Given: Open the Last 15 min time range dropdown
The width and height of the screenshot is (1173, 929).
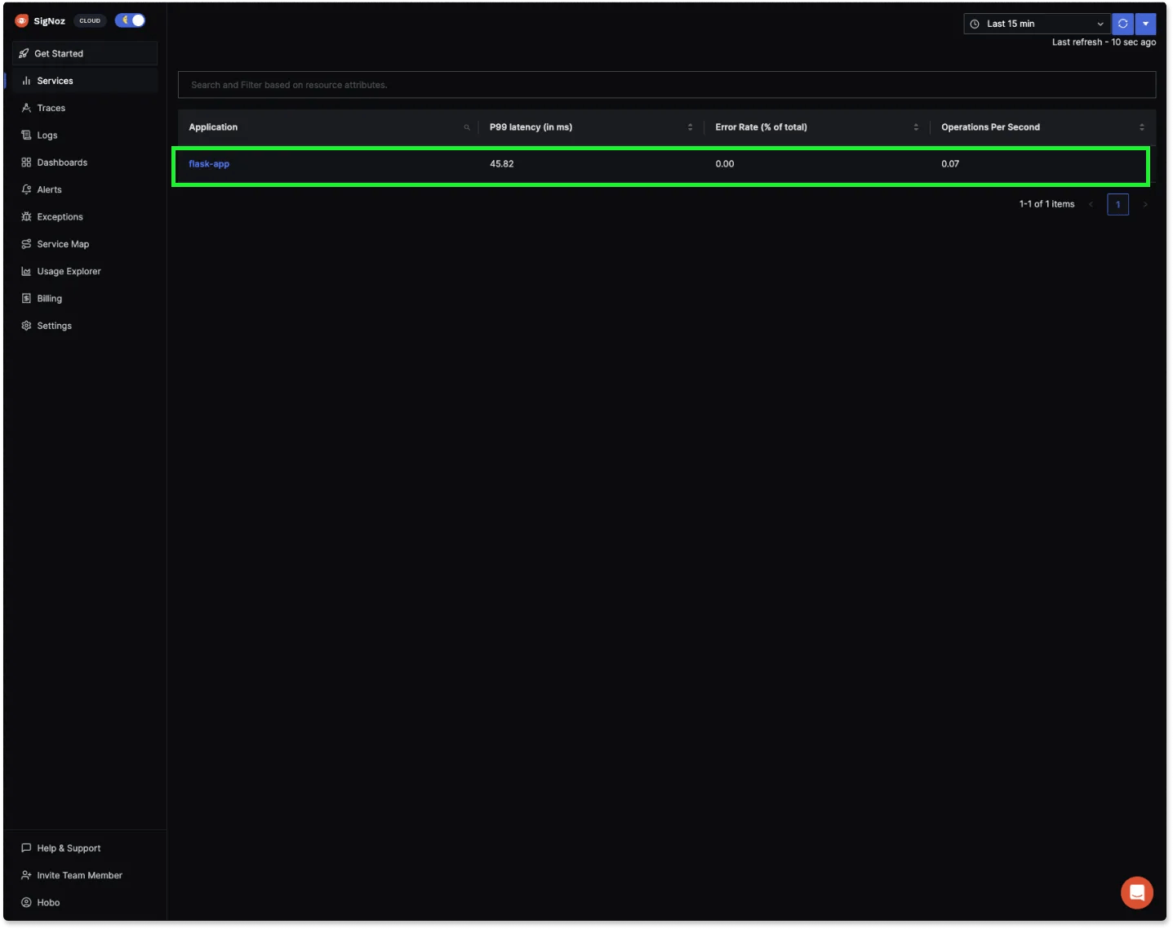Looking at the screenshot, I should [1035, 24].
